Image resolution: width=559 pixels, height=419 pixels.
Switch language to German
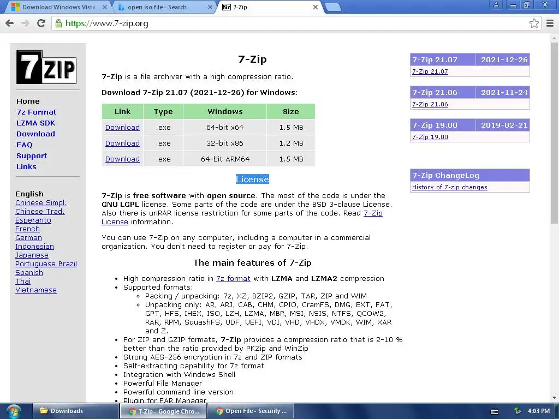(x=28, y=238)
